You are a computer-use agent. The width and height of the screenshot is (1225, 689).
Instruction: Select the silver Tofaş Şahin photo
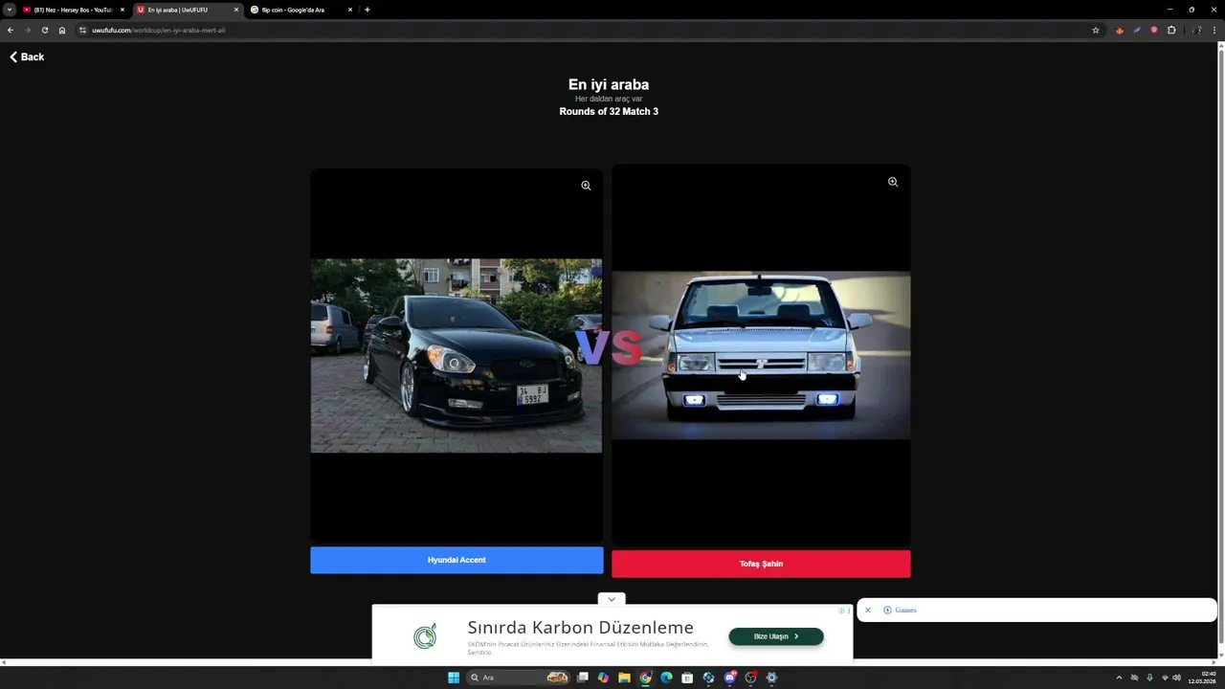click(761, 355)
